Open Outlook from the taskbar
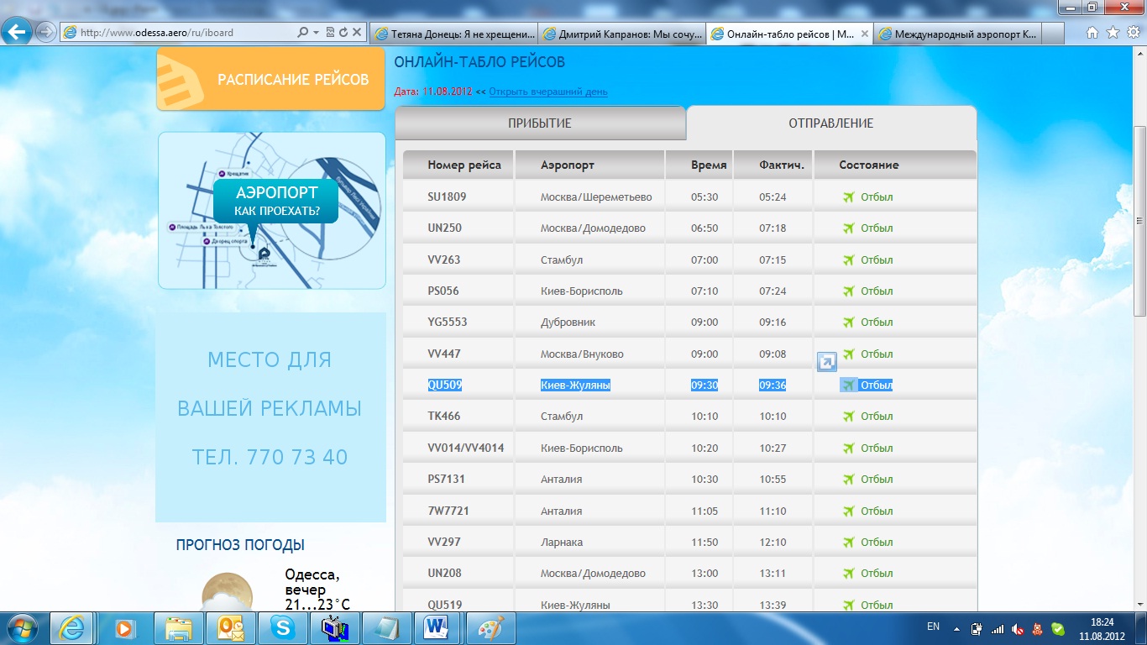This screenshot has height=645, width=1147. (x=230, y=627)
